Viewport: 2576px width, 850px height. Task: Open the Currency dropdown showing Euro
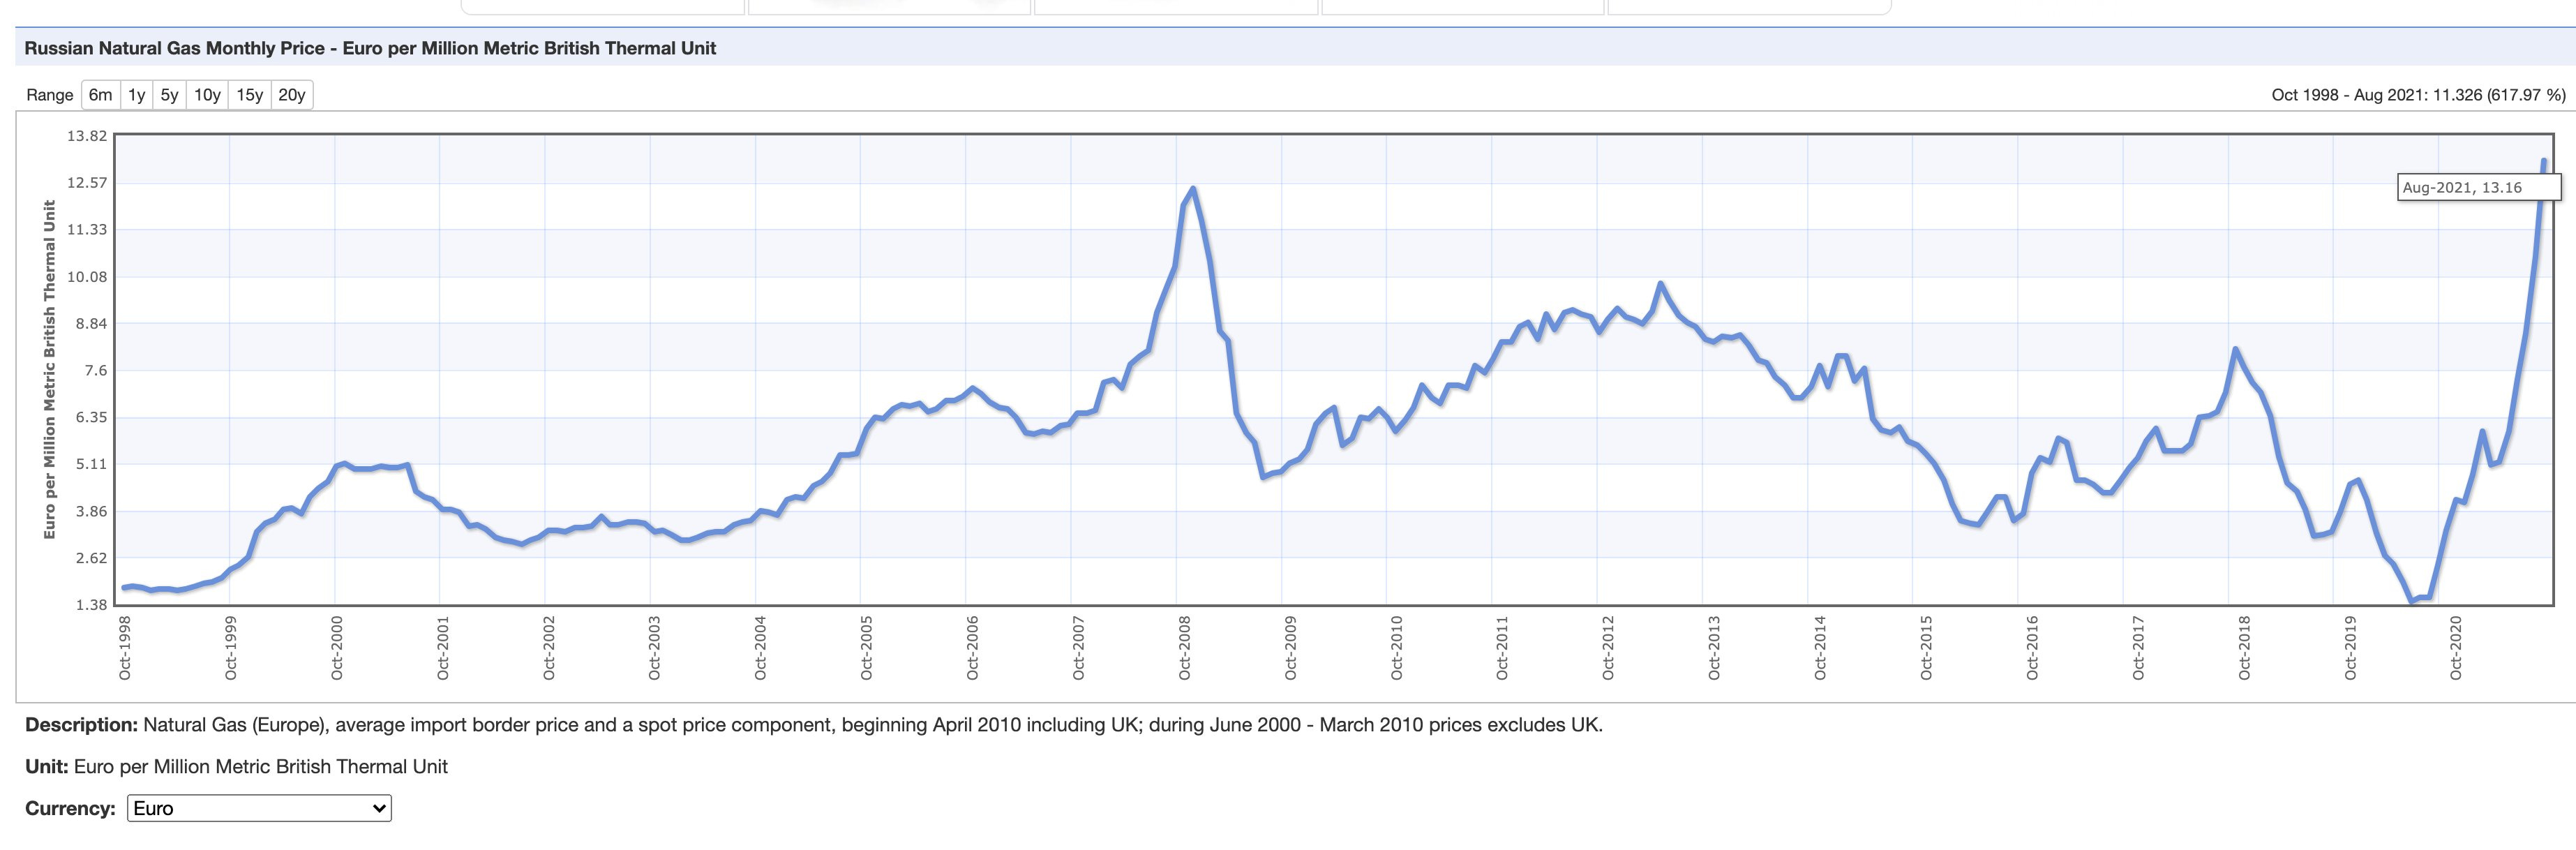click(x=259, y=808)
